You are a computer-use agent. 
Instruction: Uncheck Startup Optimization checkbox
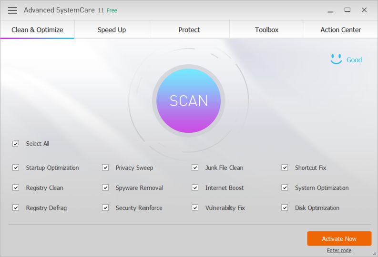16,168
